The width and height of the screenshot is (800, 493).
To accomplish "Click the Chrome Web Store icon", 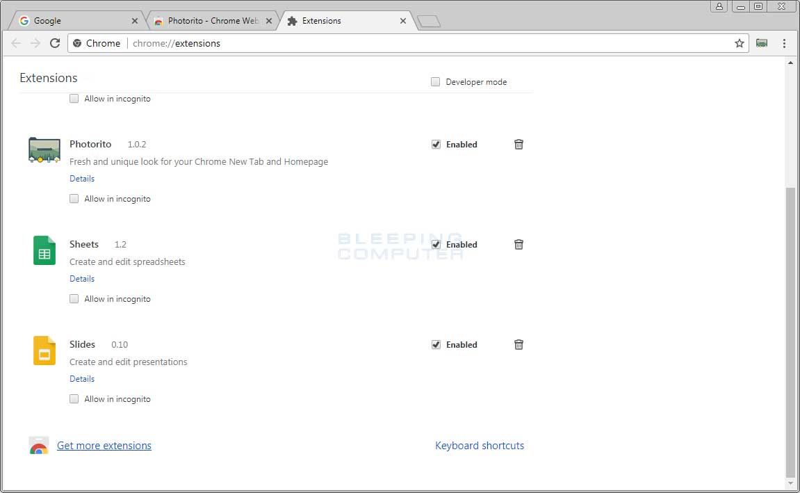I will 39,446.
